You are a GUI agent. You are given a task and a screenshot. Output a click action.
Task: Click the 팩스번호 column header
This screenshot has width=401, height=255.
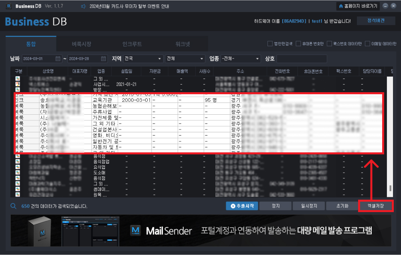pyautogui.click(x=344, y=71)
